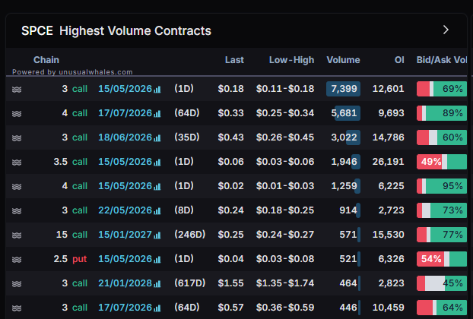Click the 10,459 open interest value

(389, 308)
